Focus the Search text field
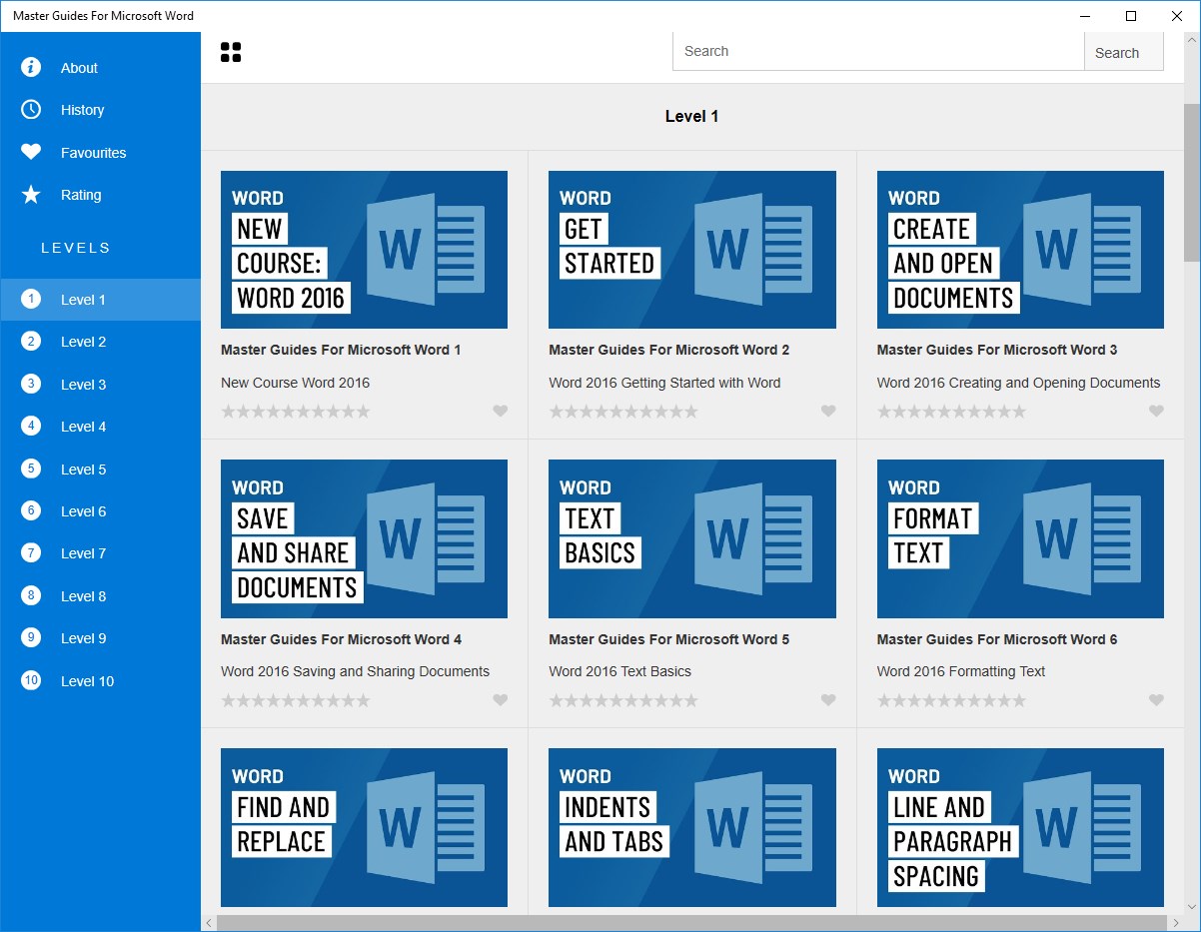 [878, 52]
